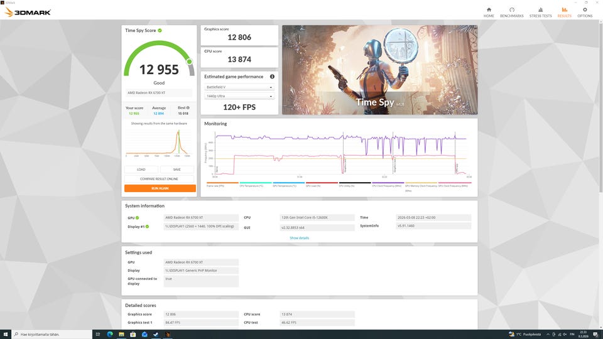Open the weather widget showing 1°C
603x339 pixels.
[x=525, y=335]
